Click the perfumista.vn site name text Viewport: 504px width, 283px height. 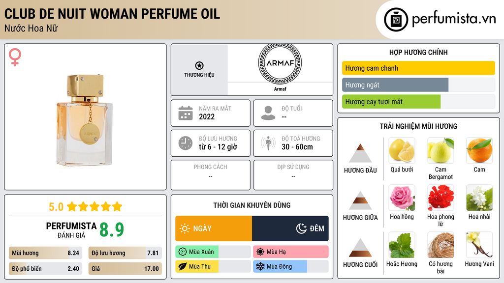453,19
